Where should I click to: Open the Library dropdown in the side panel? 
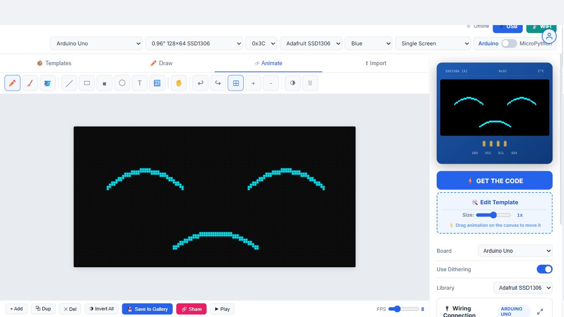pyautogui.click(x=523, y=288)
